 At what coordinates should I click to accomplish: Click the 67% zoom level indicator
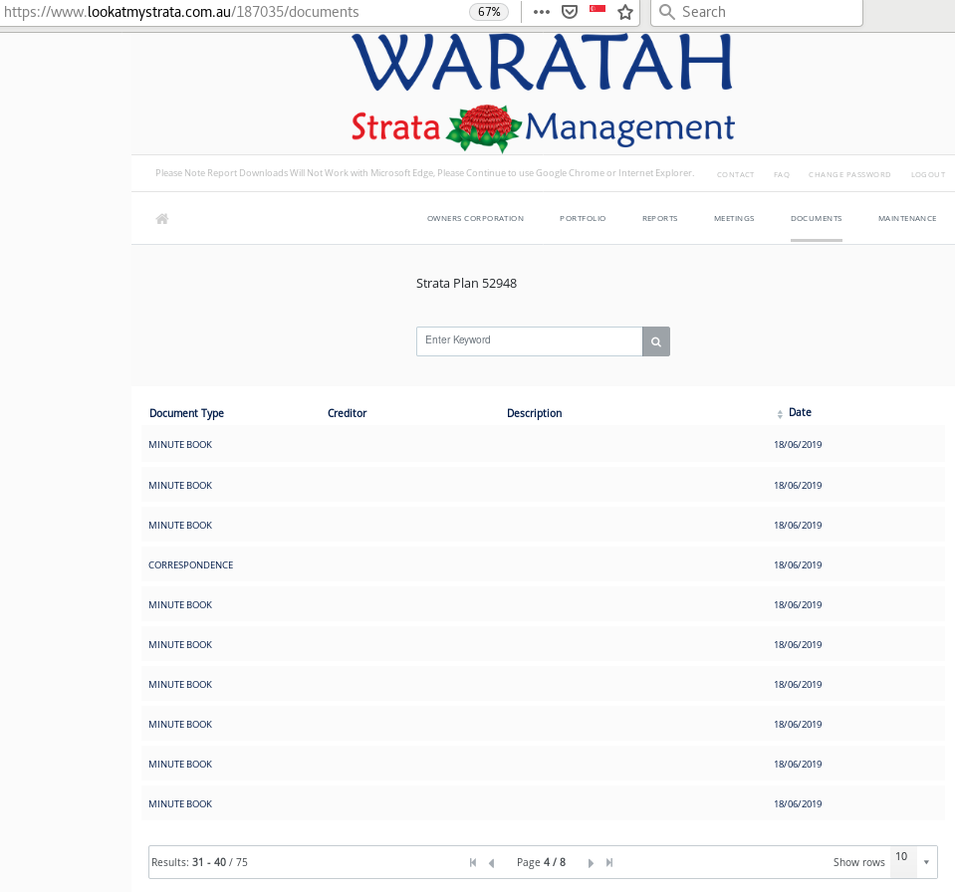point(489,12)
